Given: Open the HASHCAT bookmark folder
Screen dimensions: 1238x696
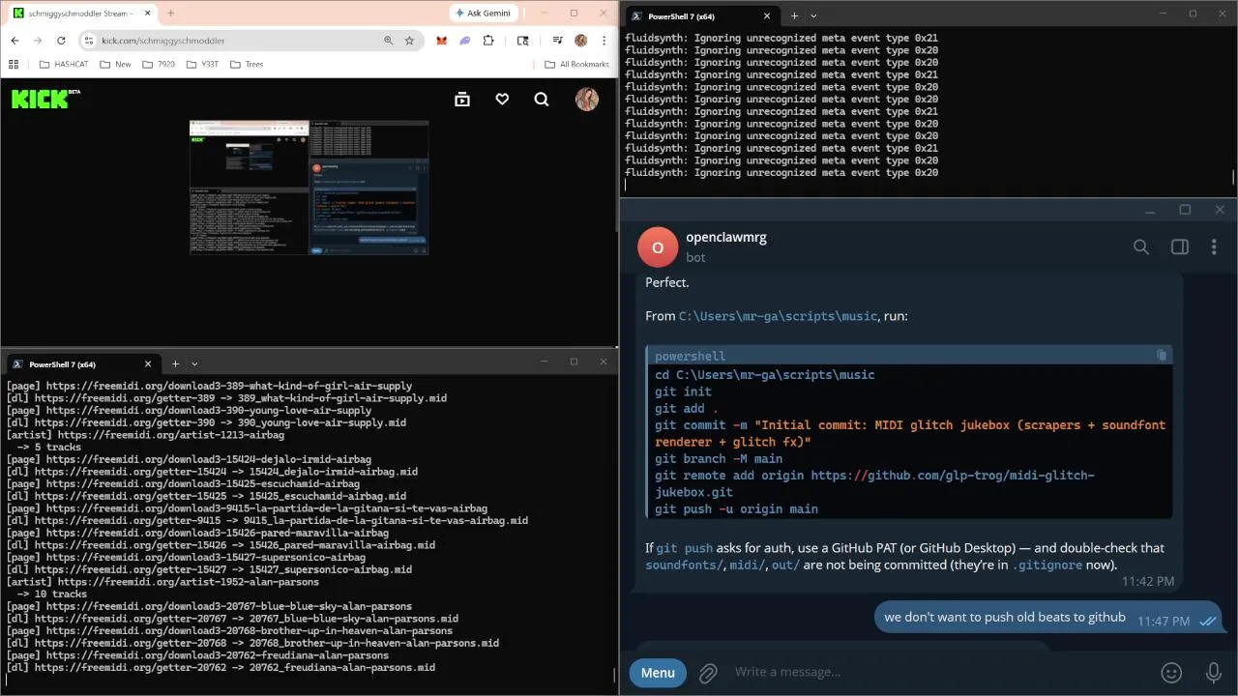Looking at the screenshot, I should 64,64.
